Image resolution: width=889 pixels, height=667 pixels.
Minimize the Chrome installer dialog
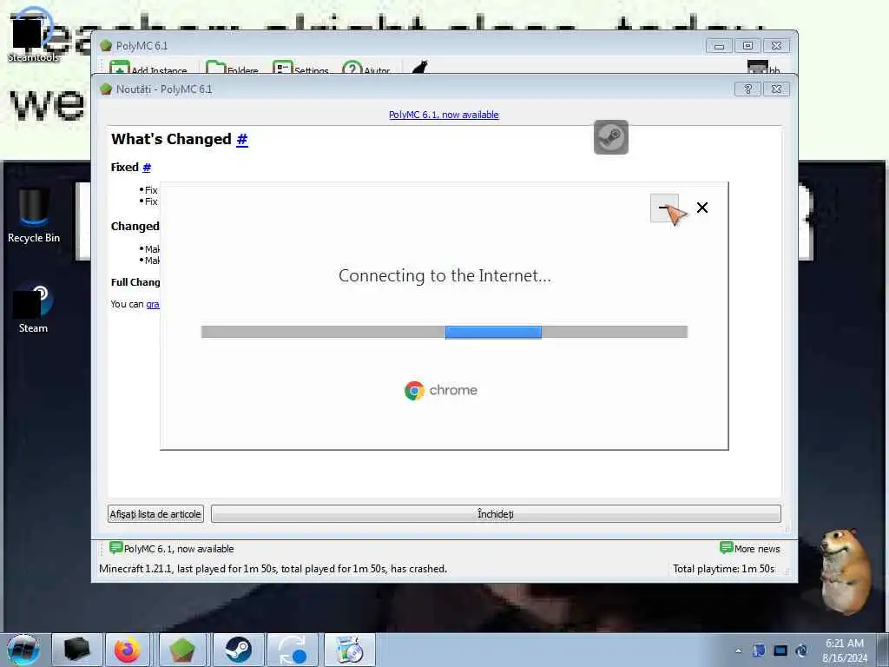[664, 208]
